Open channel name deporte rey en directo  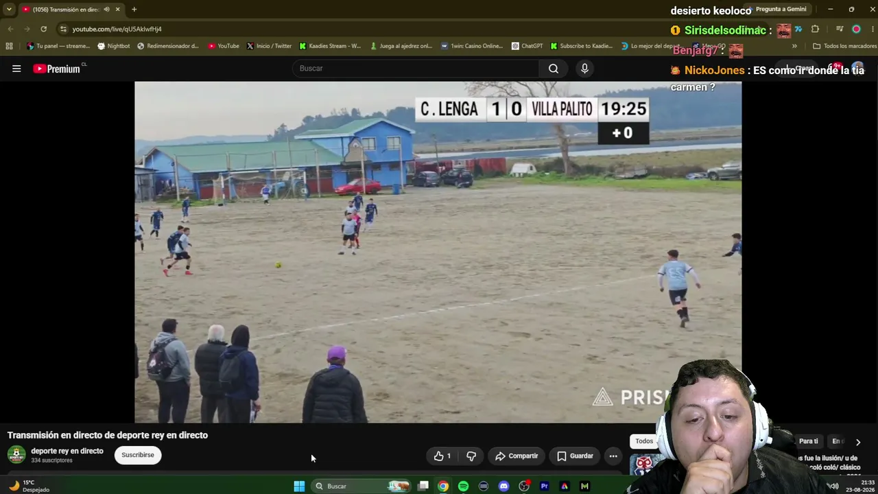[67, 451]
